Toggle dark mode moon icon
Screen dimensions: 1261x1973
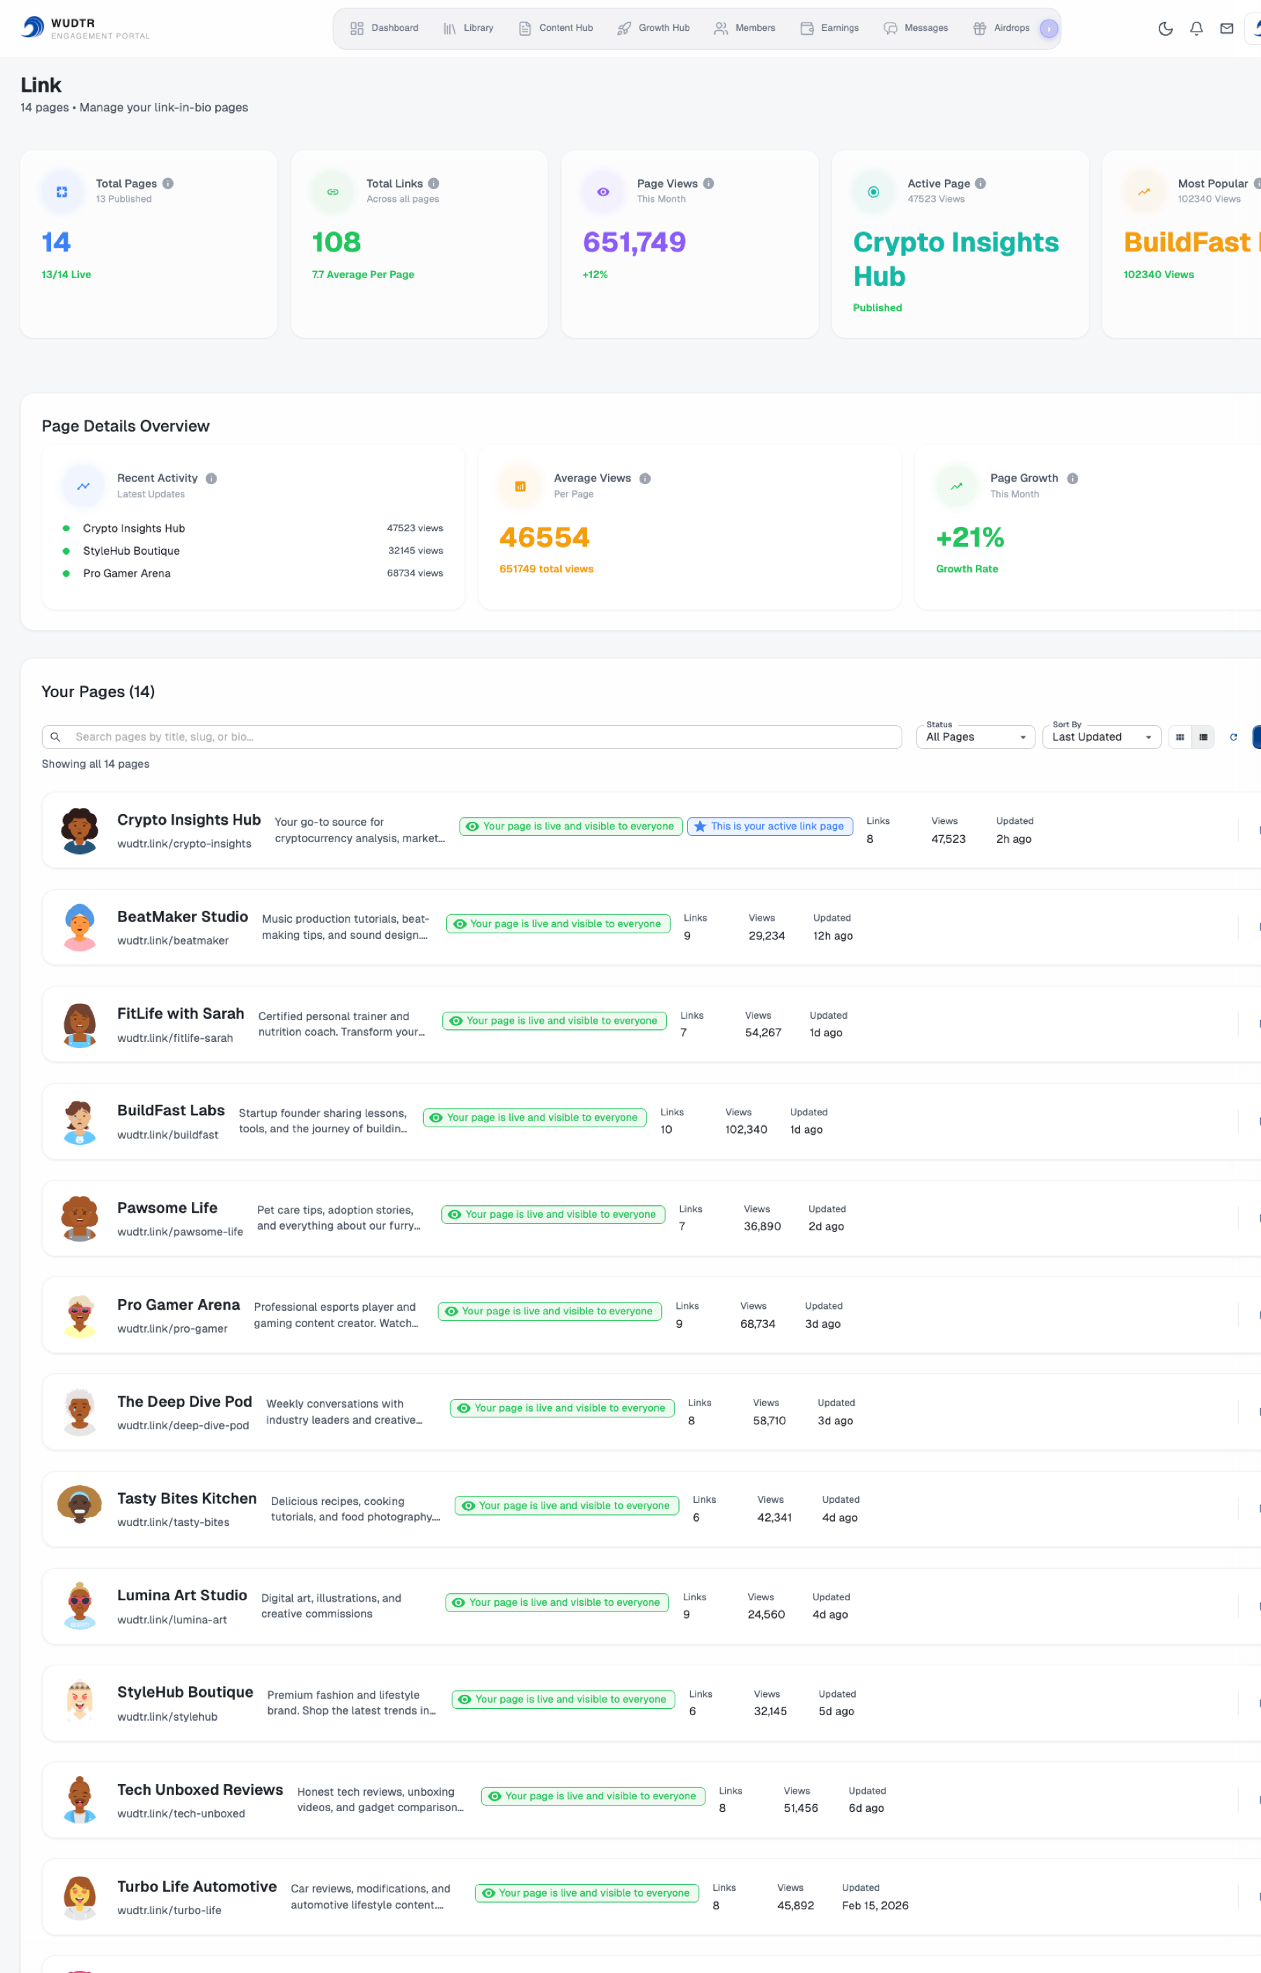click(x=1165, y=29)
